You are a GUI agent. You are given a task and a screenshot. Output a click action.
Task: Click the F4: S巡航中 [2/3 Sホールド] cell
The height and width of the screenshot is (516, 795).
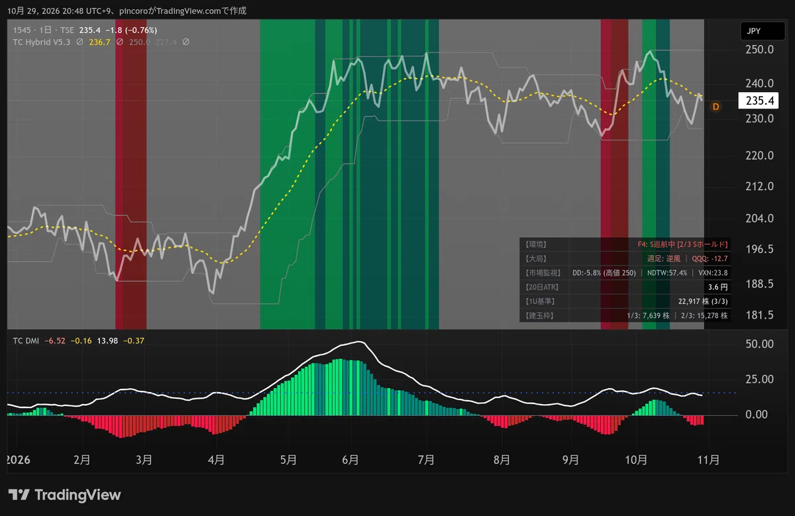point(682,244)
